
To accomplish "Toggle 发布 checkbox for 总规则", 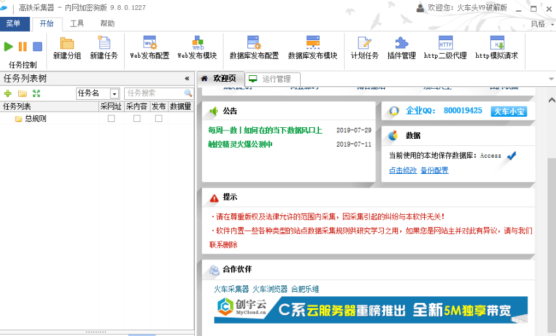I will click(x=159, y=118).
